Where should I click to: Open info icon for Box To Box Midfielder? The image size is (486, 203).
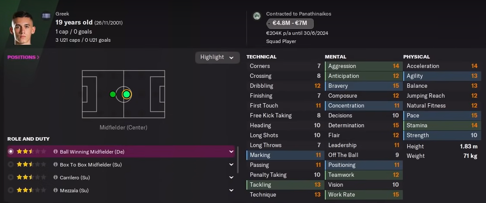pos(56,165)
